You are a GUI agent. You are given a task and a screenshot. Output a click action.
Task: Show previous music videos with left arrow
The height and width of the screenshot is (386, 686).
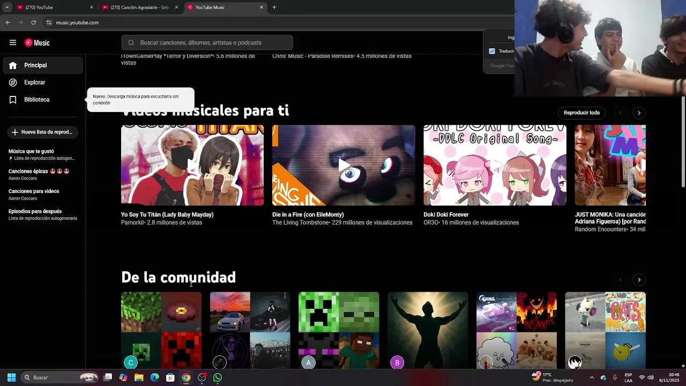pos(621,113)
